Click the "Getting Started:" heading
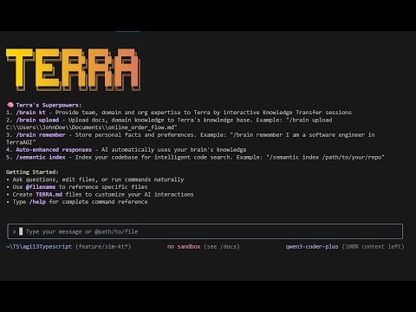The height and width of the screenshot is (312, 416). tap(32, 172)
